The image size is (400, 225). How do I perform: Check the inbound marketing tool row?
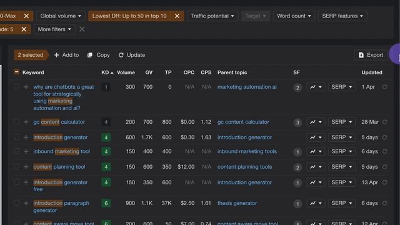point(17,151)
